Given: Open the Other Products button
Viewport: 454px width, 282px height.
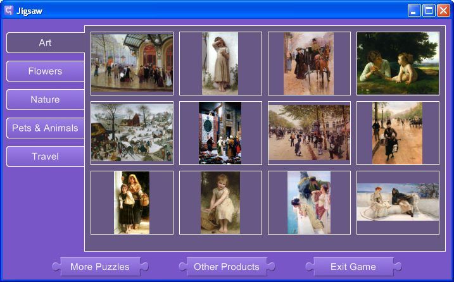Looking at the screenshot, I should [x=226, y=266].
